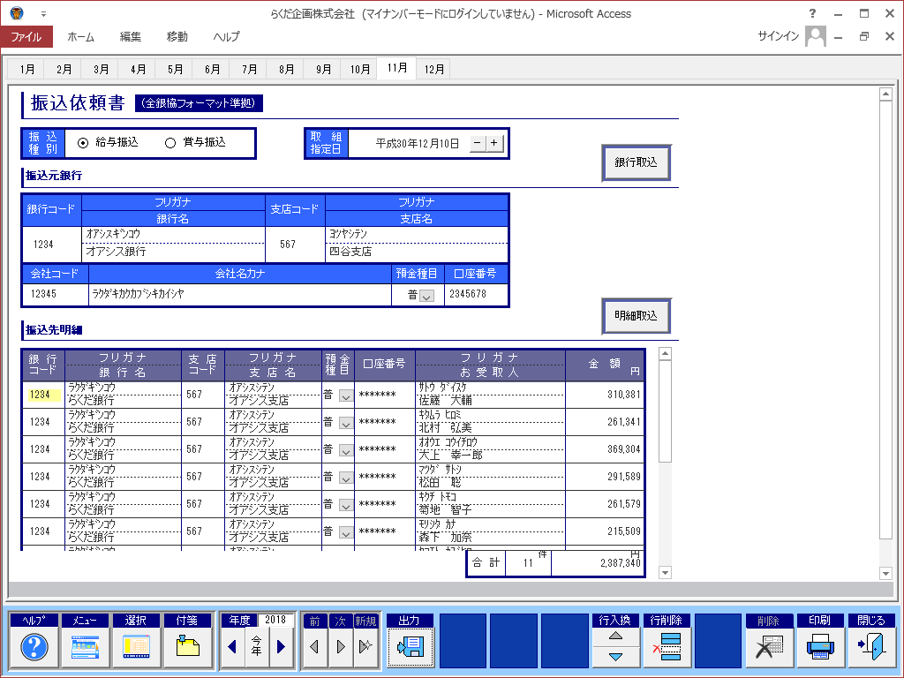Image resolution: width=904 pixels, height=678 pixels.
Task: Open deposit type dropdown in 佐藤 大輔 row
Action: click(345, 396)
